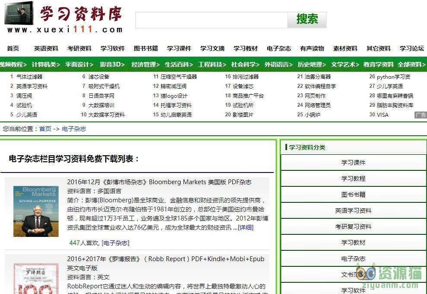Open Robb Report cover thumbnail
The height and width of the screenshot is (294, 427).
[x=36, y=279]
